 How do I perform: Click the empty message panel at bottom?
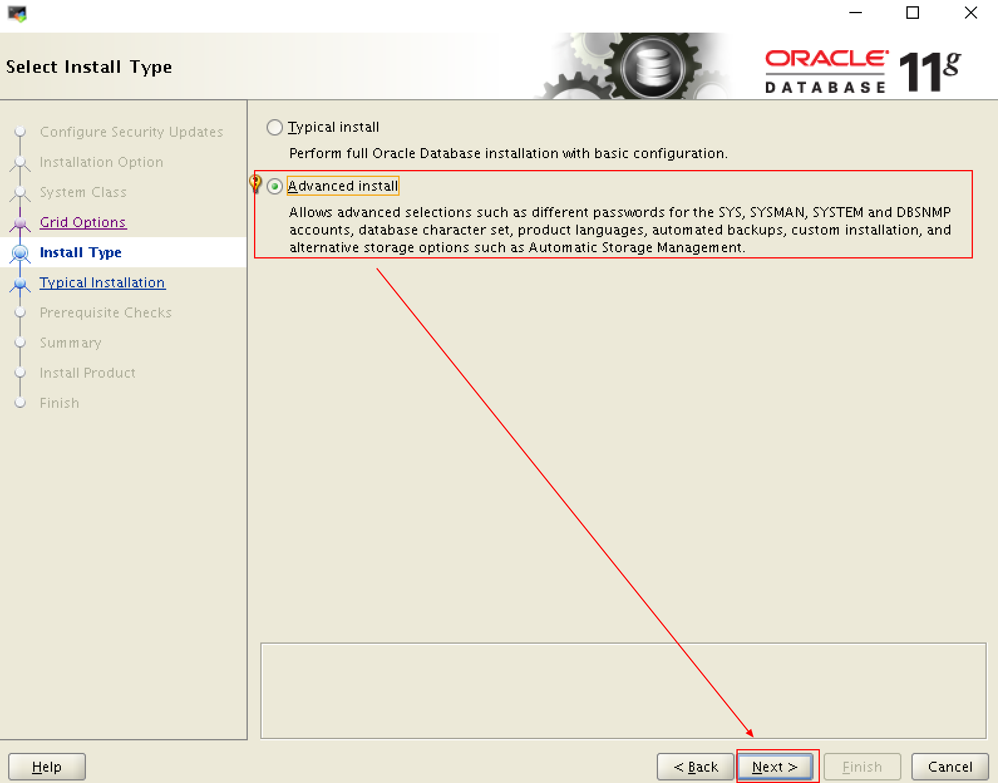[623, 691]
